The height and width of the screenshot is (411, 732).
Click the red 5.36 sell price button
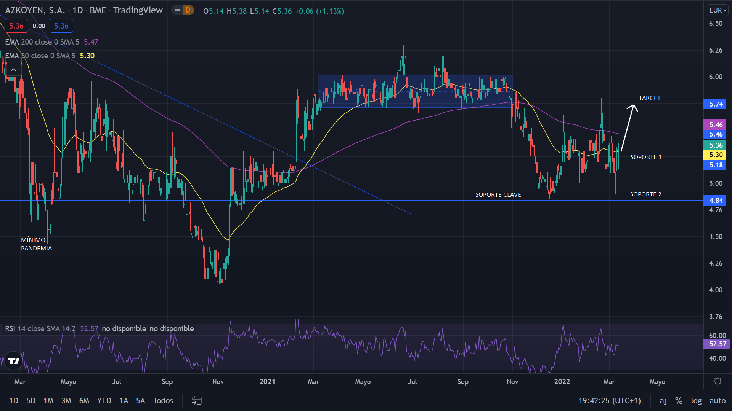pos(16,26)
